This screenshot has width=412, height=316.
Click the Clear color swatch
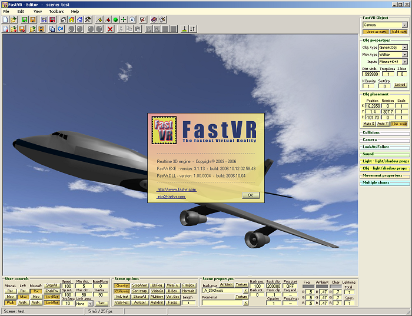335,287
